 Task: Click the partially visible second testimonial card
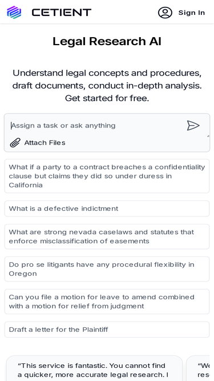199,368
